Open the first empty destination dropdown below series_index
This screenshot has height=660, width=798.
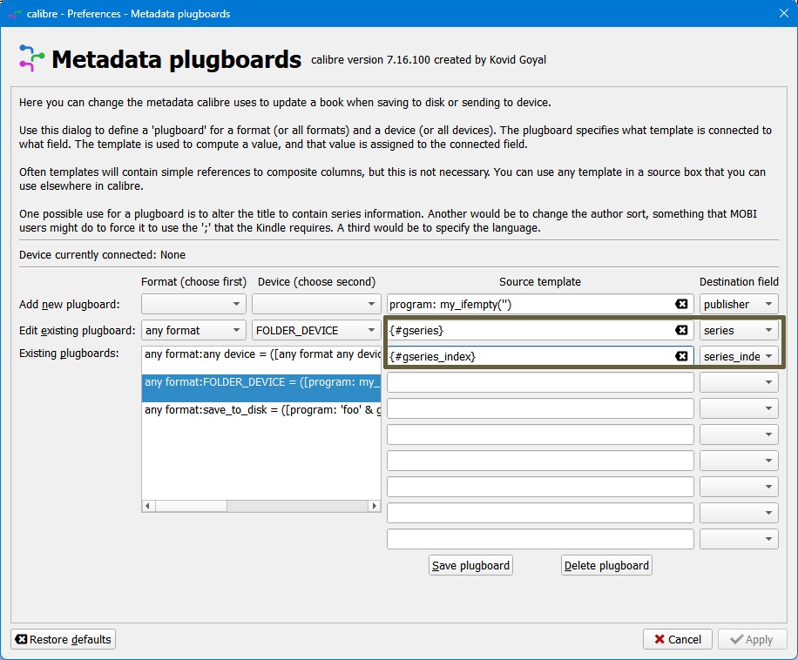(x=739, y=382)
